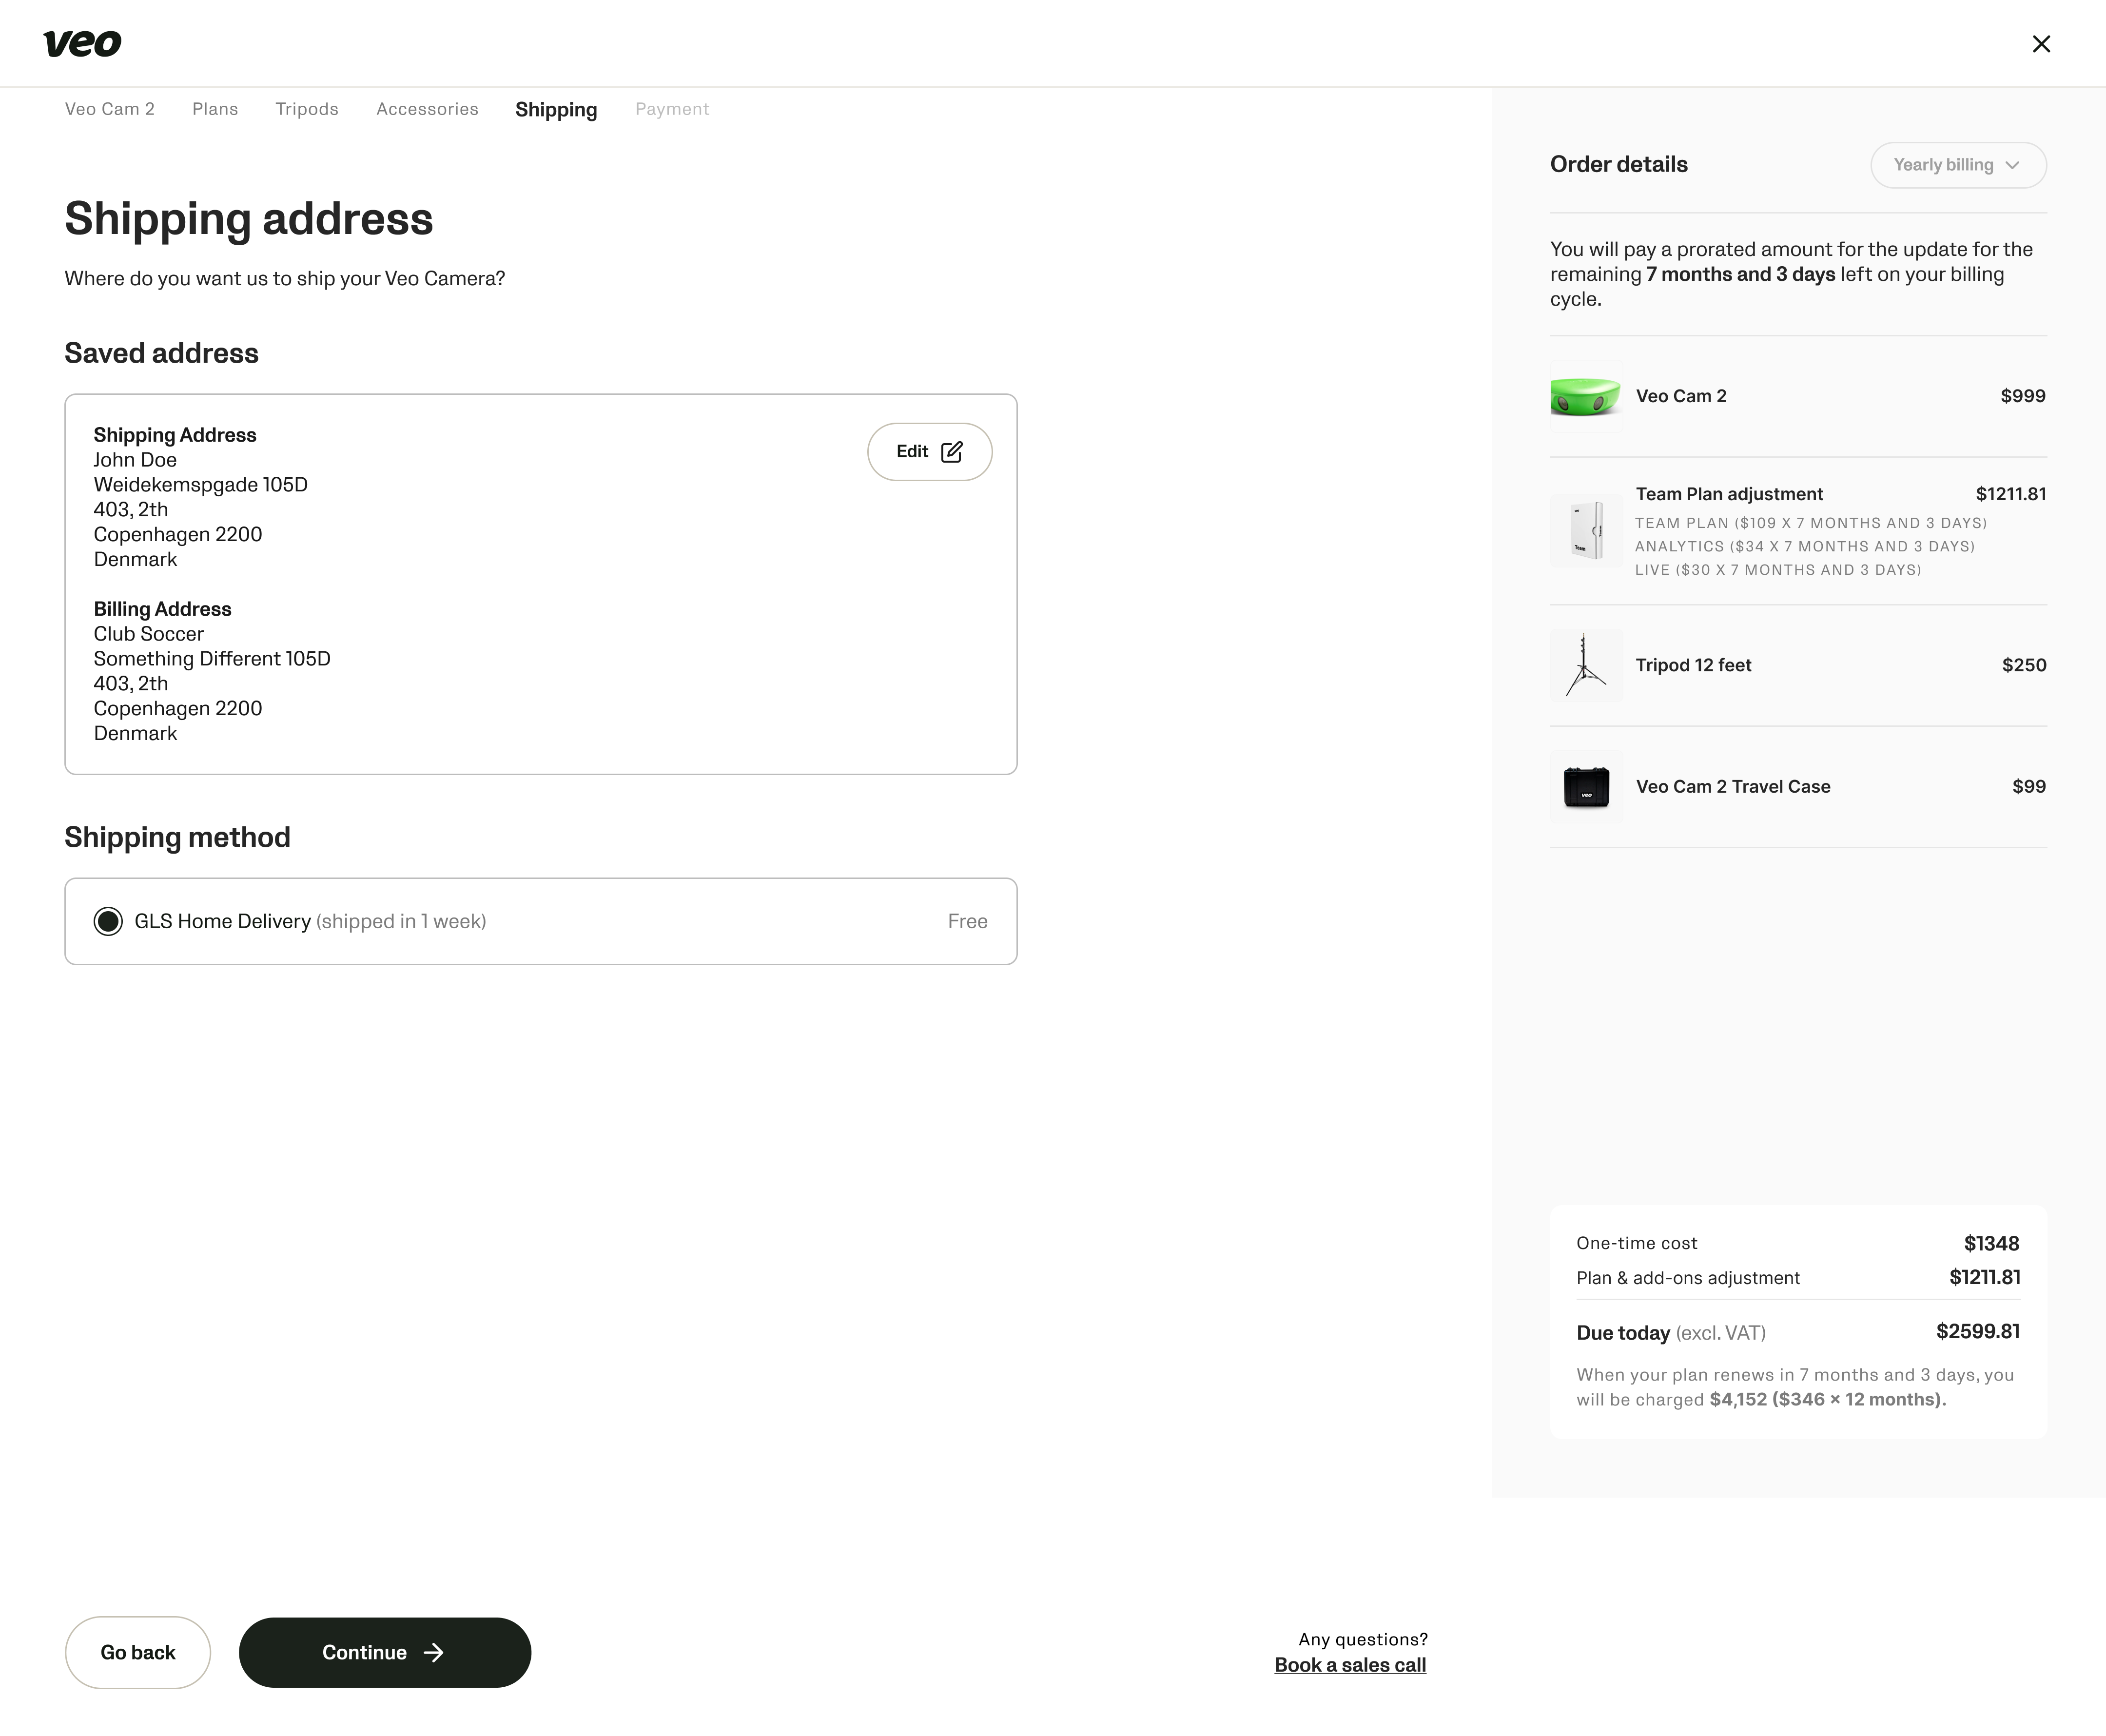Image resolution: width=2106 pixels, height=1736 pixels.
Task: Go to the Tripods step
Action: point(307,109)
